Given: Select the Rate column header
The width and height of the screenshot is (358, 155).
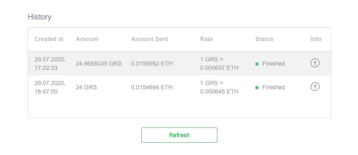Looking at the screenshot, I should [x=206, y=39].
